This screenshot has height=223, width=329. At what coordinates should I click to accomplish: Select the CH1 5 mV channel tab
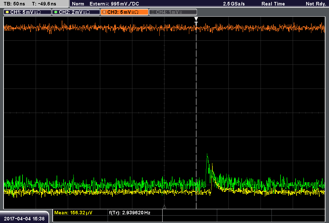(28, 12)
